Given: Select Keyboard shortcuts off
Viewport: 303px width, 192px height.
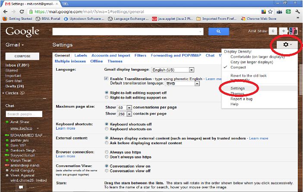Looking at the screenshot, I should point(107,124).
